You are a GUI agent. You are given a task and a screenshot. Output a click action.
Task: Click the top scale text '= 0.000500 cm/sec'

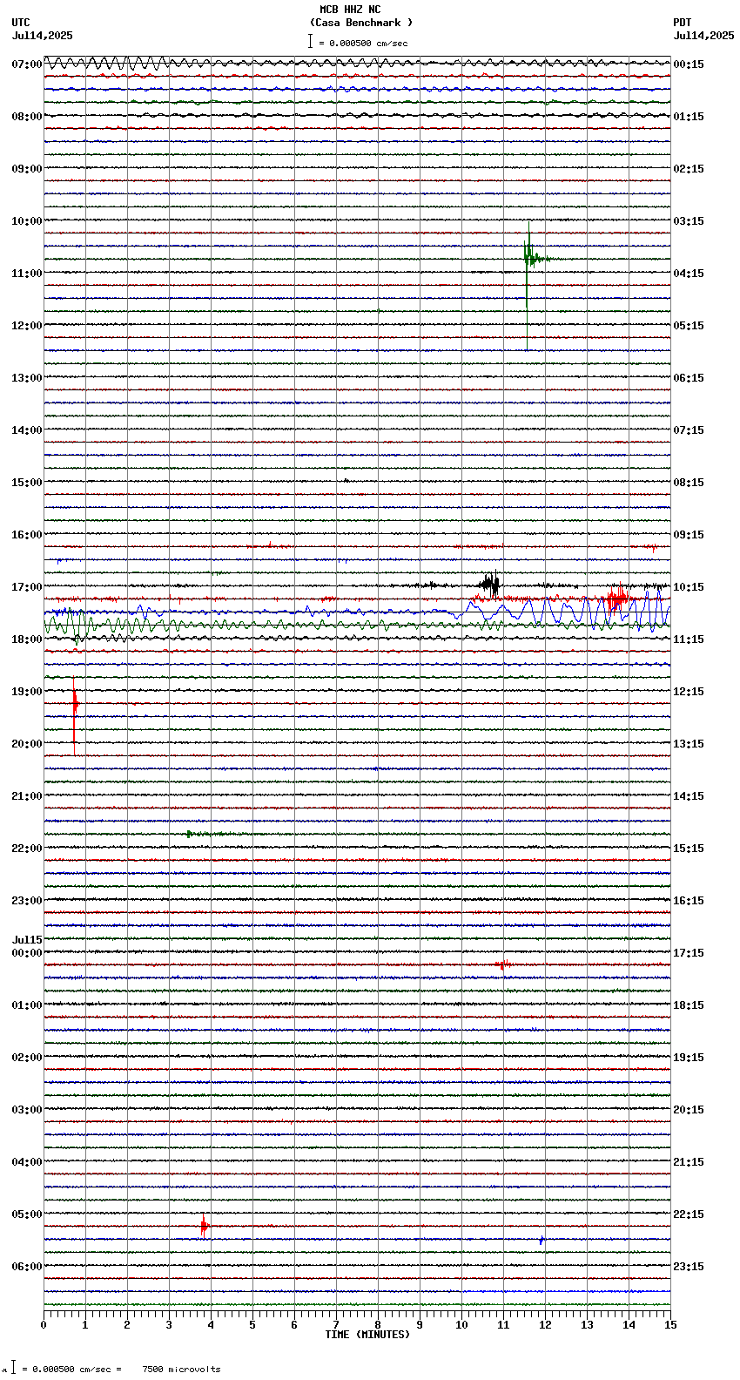coord(363,43)
